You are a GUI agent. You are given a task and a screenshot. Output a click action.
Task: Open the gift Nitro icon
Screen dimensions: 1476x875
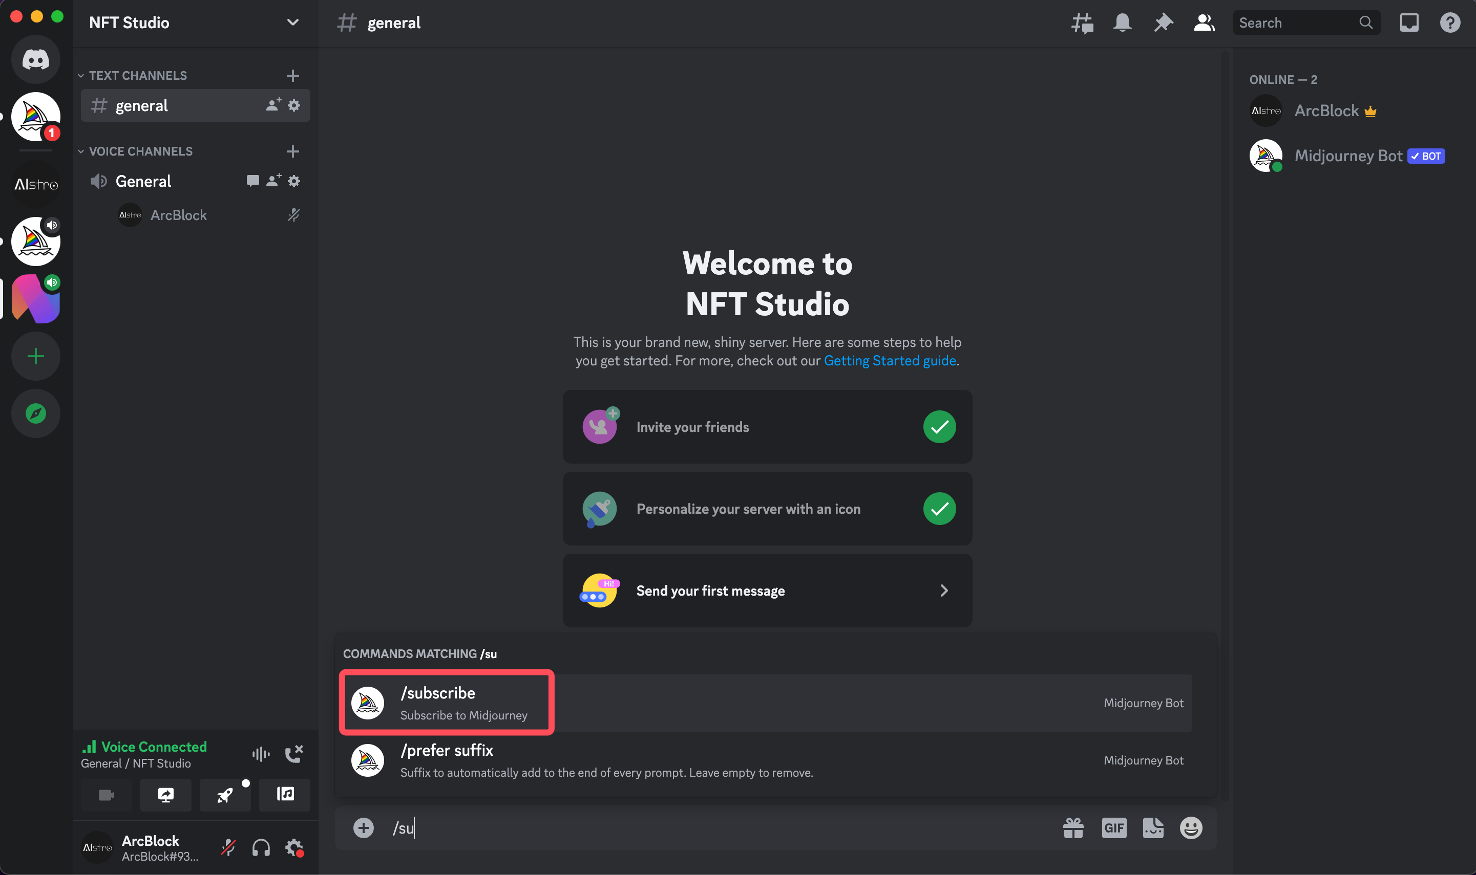[1073, 828]
